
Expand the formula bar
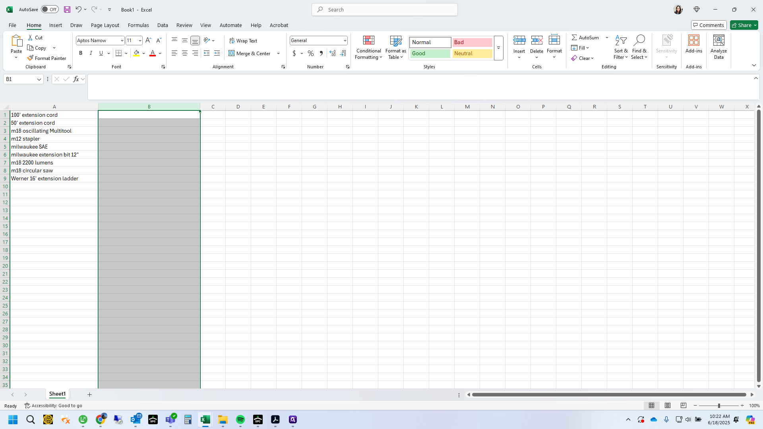point(756,78)
